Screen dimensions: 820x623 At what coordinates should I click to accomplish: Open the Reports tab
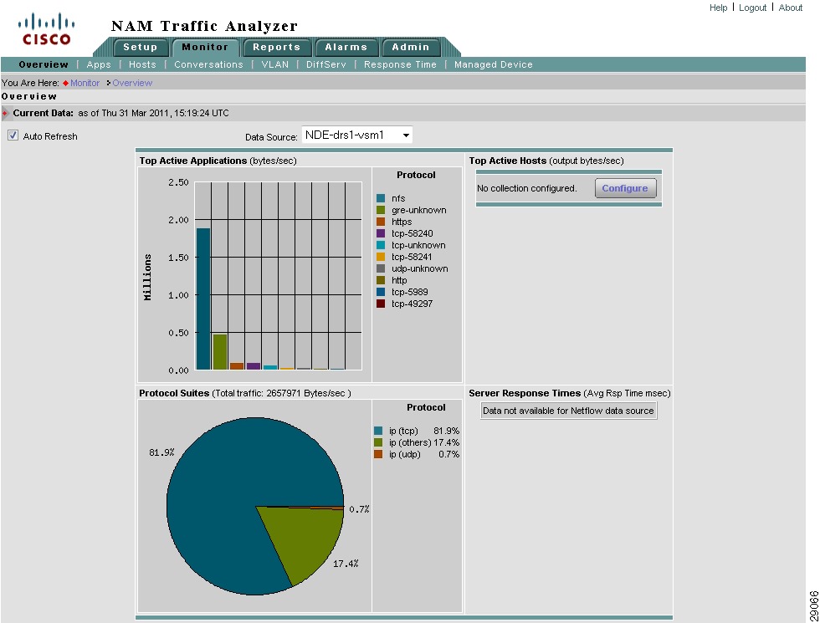(x=277, y=47)
